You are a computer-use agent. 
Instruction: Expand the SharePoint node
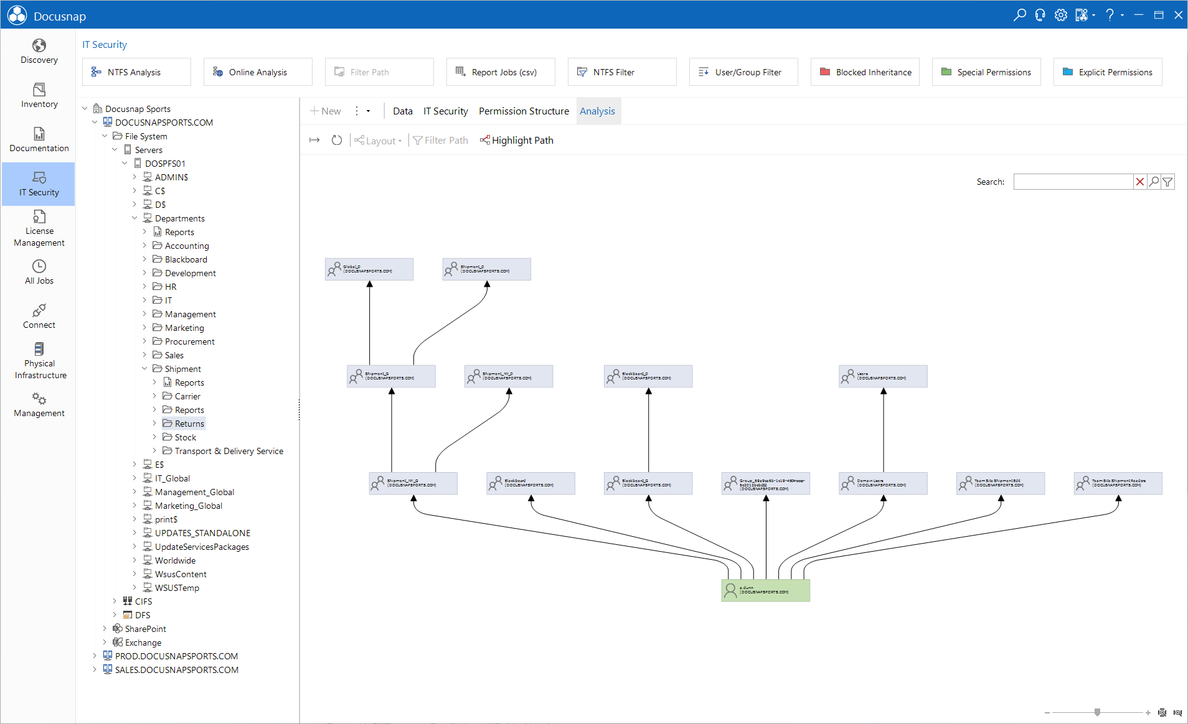click(105, 628)
